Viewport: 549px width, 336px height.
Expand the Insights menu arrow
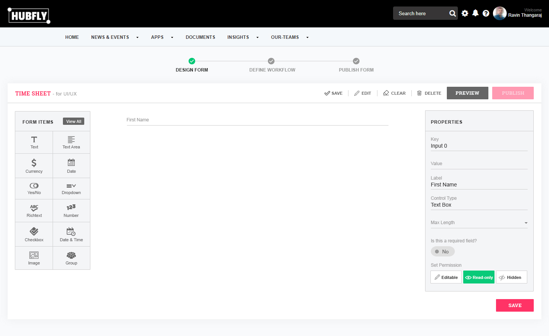[257, 37]
